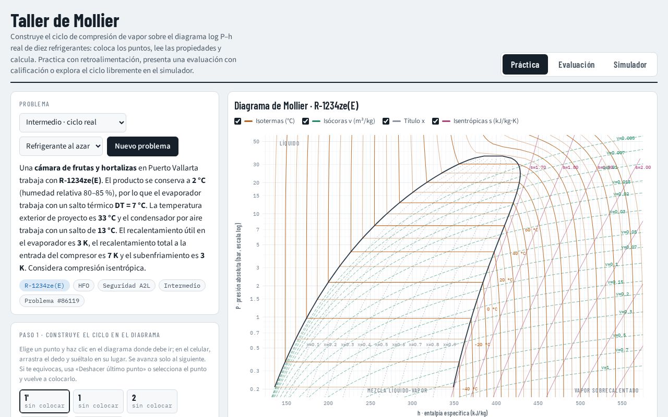Disable the Isentrópicas s checkbox

click(436, 121)
